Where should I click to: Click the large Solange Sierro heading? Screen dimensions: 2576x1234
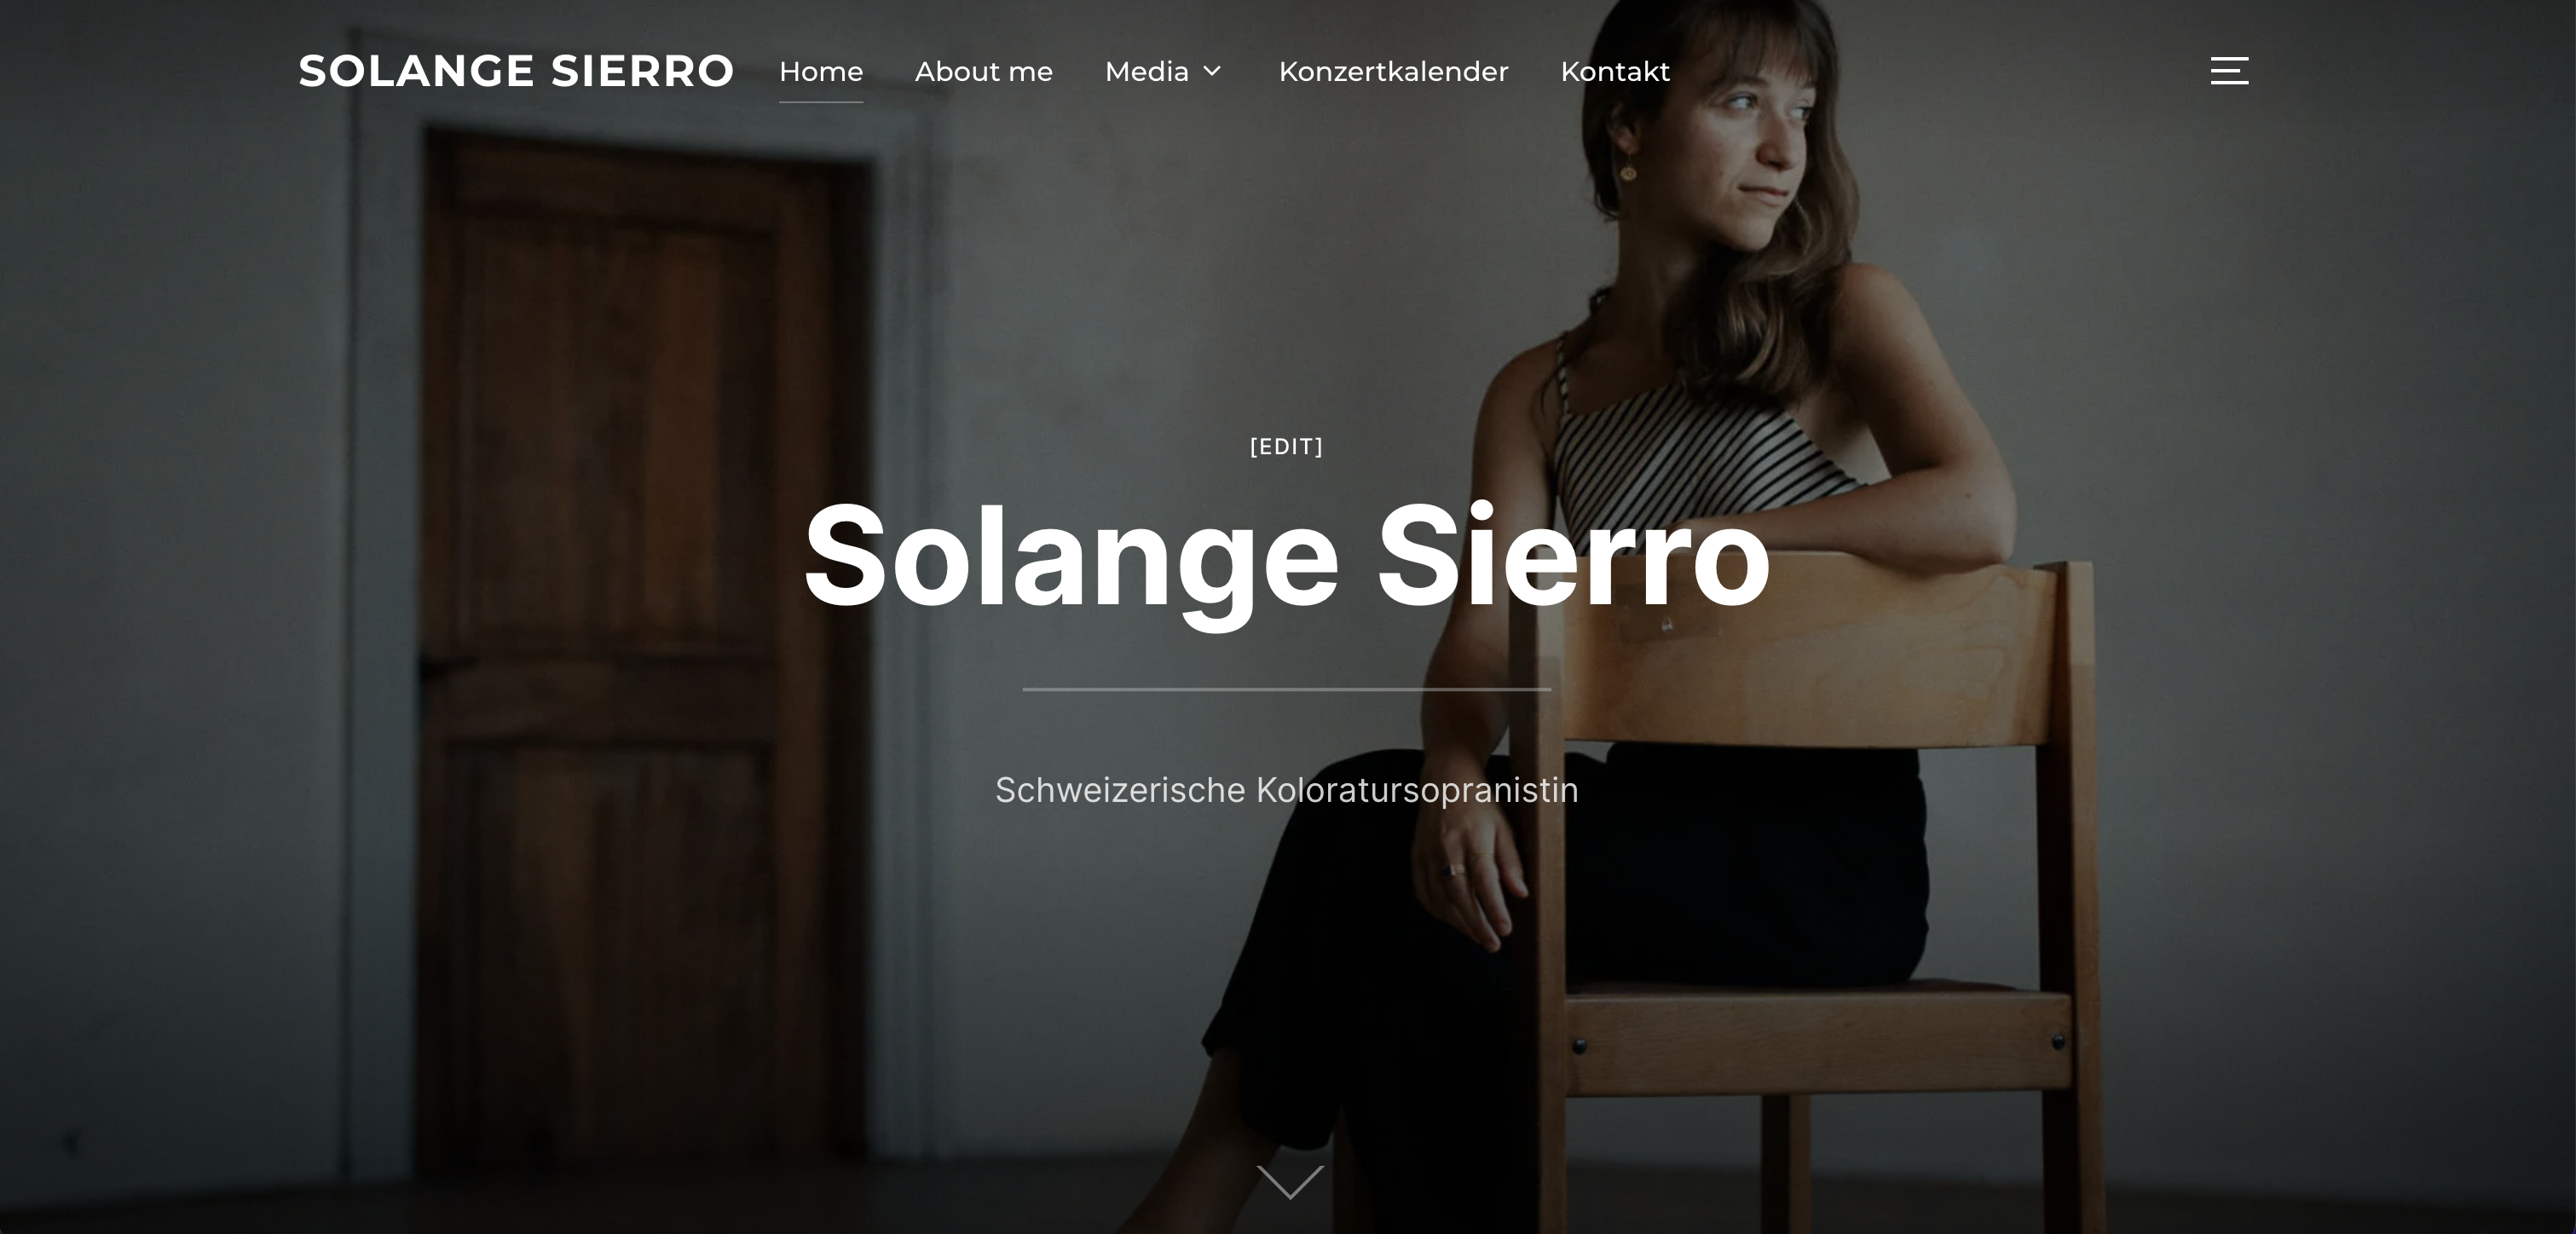(x=1287, y=558)
